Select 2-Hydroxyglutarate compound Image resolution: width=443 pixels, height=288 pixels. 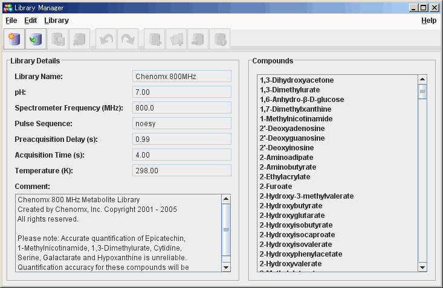(338, 216)
